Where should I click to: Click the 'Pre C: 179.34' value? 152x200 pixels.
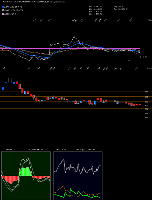click(95, 14)
